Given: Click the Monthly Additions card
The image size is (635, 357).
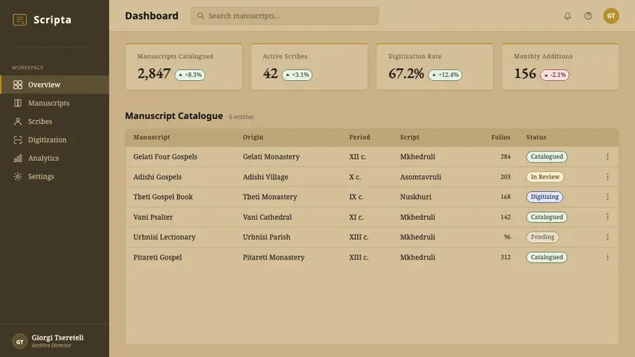Looking at the screenshot, I should pos(560,67).
